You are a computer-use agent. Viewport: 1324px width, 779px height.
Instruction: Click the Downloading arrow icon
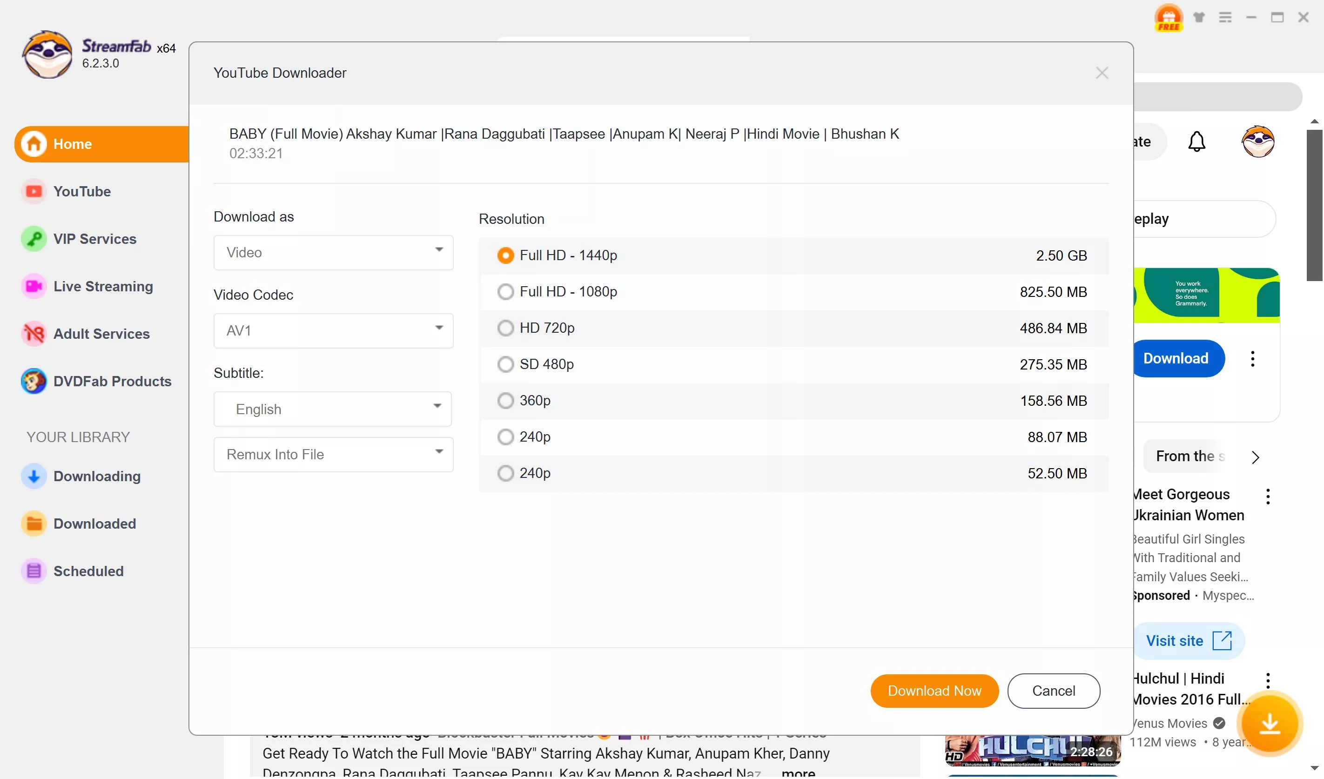[x=34, y=477]
